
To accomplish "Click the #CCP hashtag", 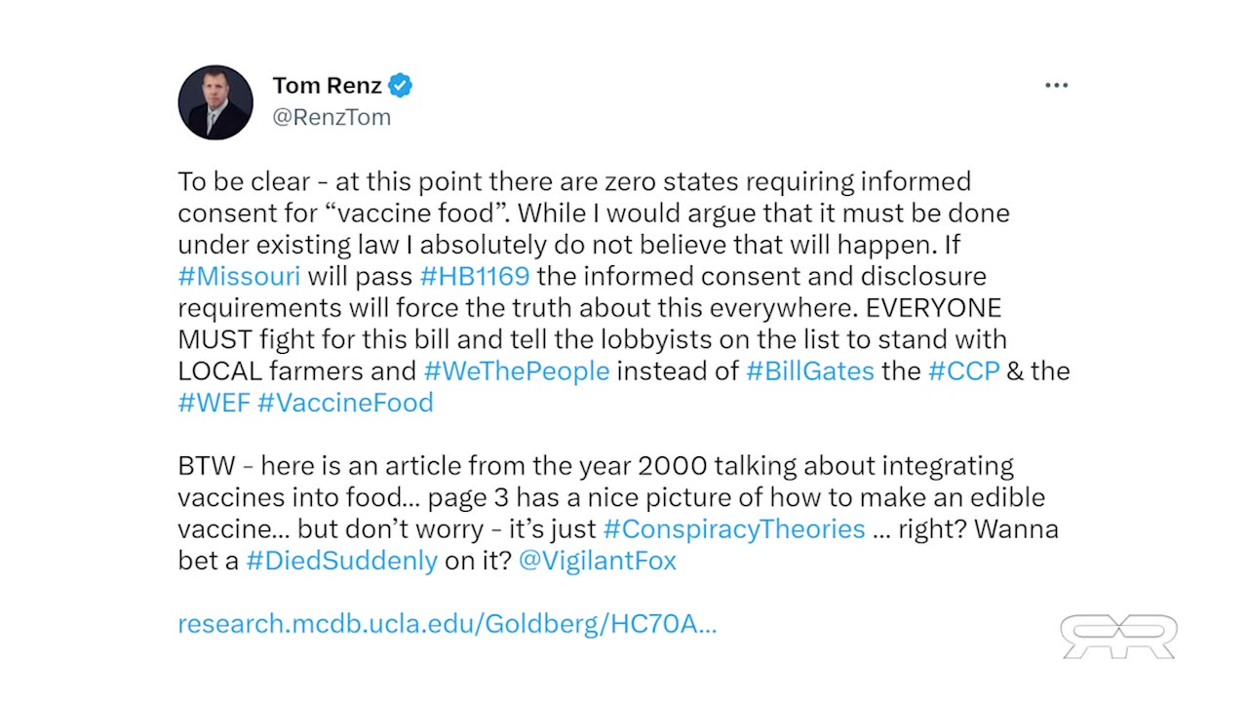I will (964, 370).
